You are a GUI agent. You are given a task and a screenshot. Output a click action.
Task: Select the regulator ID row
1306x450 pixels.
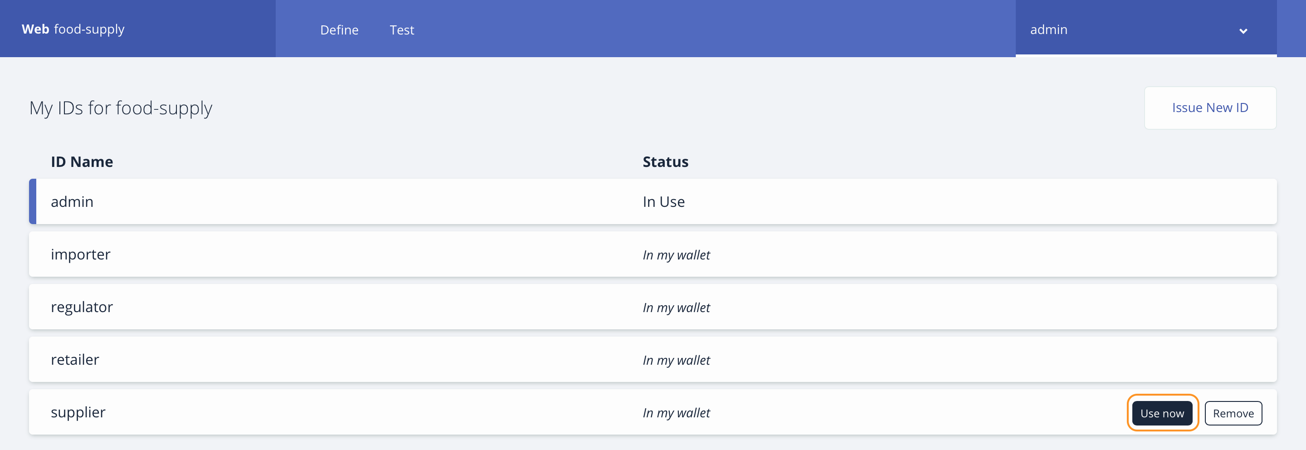point(653,307)
